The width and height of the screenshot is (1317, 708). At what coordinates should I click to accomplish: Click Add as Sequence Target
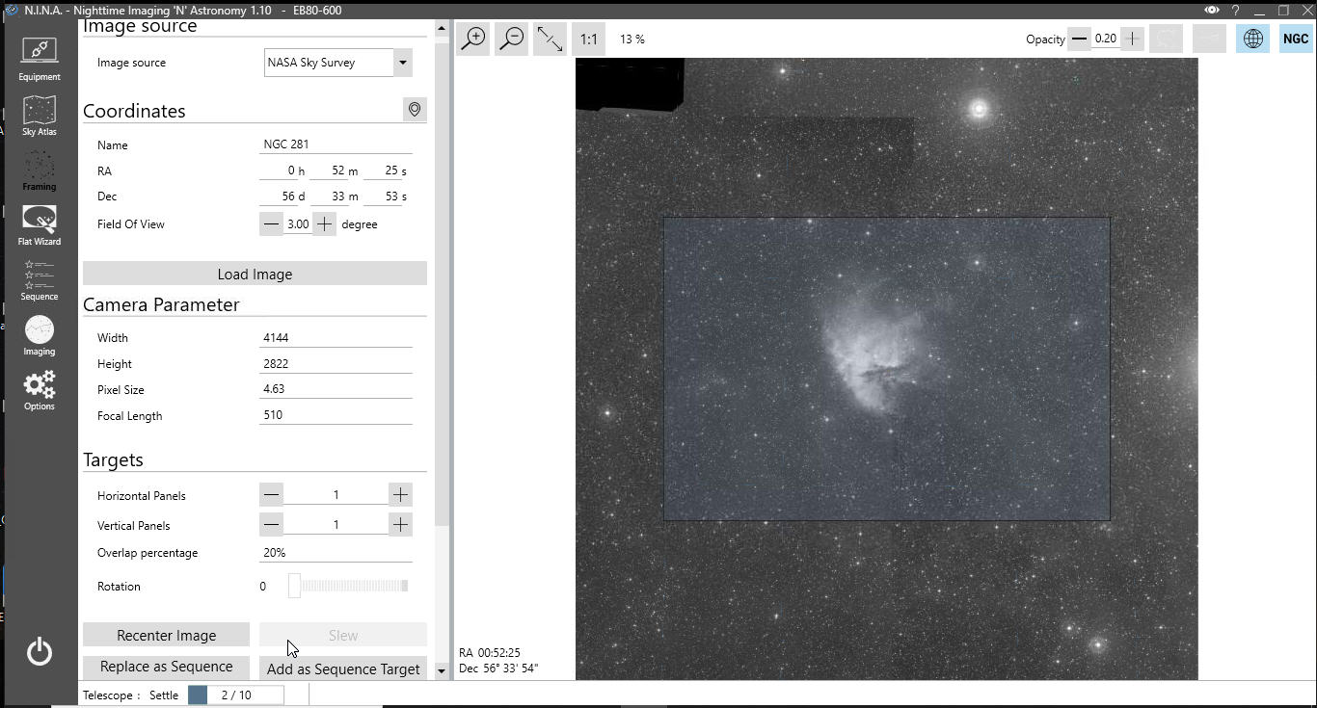tap(343, 669)
